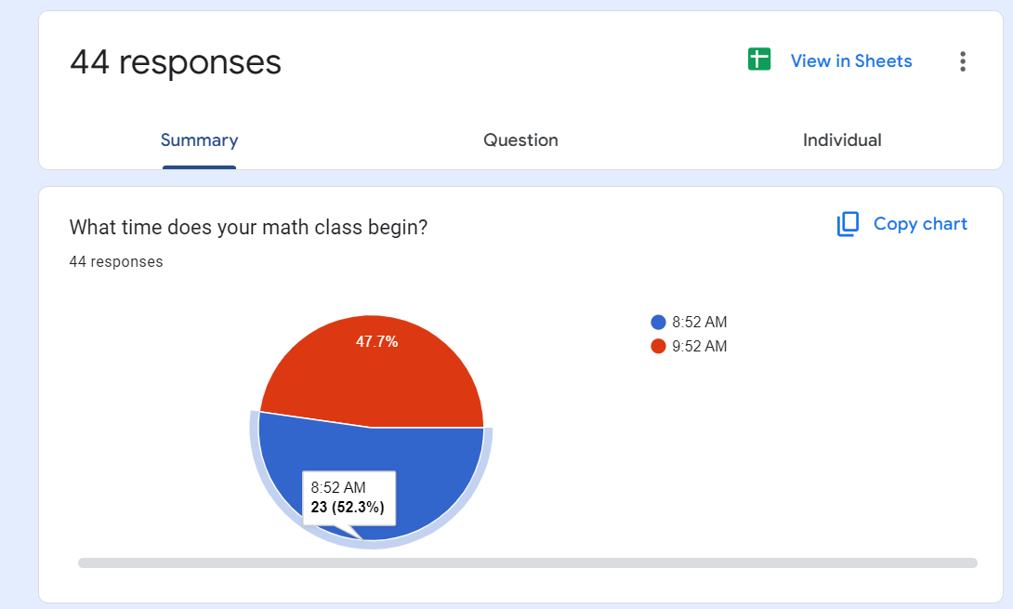
Task: Go to the Individual responses tab
Action: pos(842,140)
